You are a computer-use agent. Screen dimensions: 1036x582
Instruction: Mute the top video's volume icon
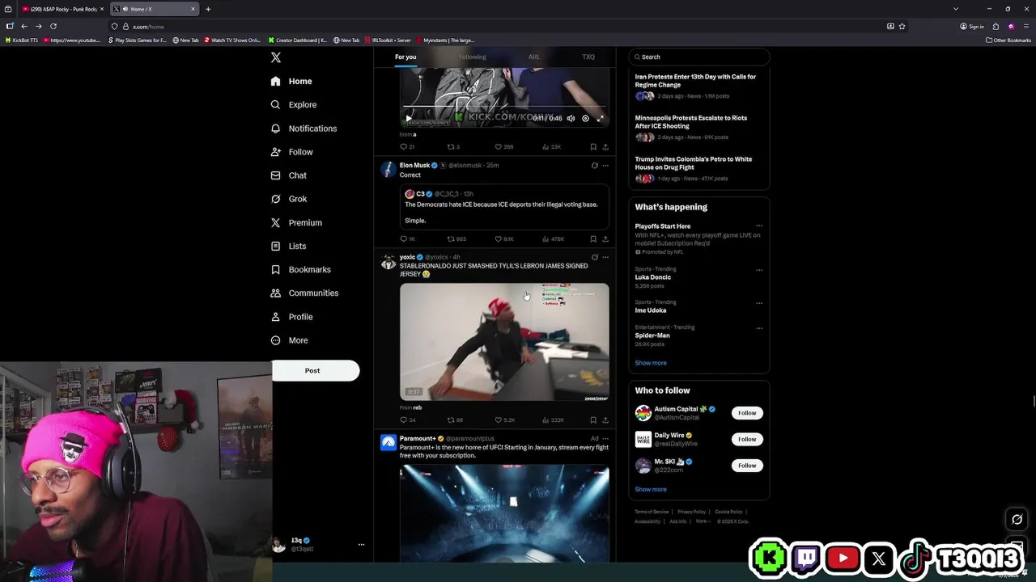[x=571, y=118]
